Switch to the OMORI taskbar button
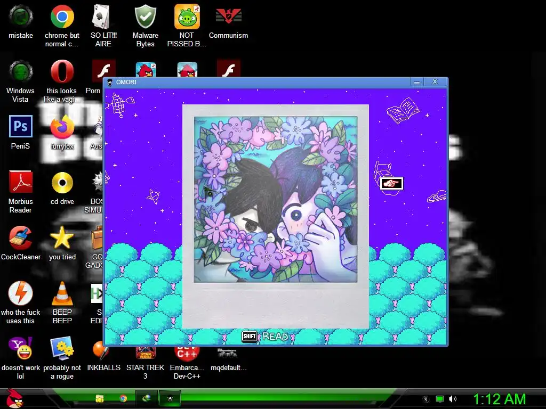The width and height of the screenshot is (546, 409). pos(170,398)
